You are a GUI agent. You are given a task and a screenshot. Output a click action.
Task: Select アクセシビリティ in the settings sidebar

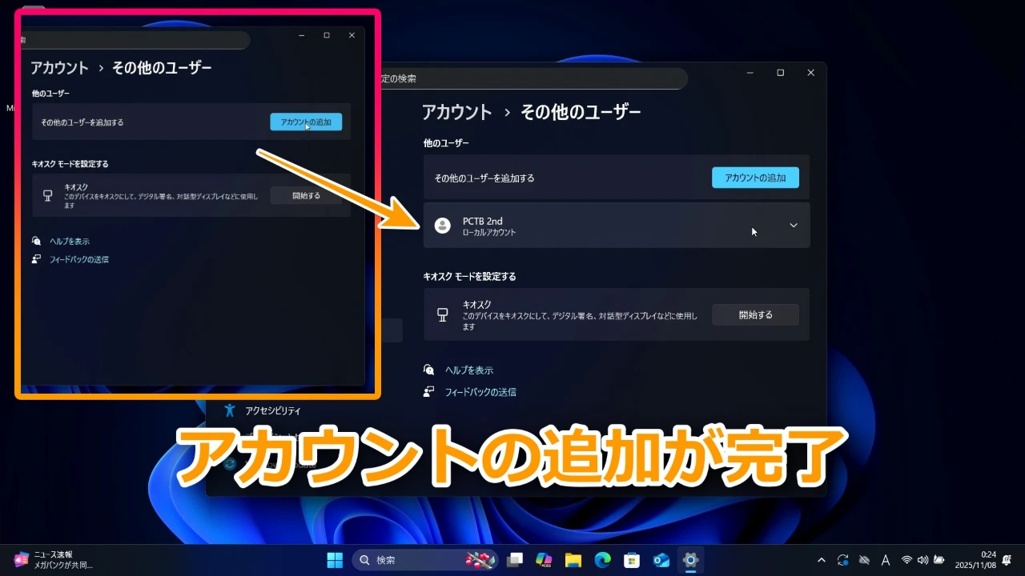tap(272, 410)
